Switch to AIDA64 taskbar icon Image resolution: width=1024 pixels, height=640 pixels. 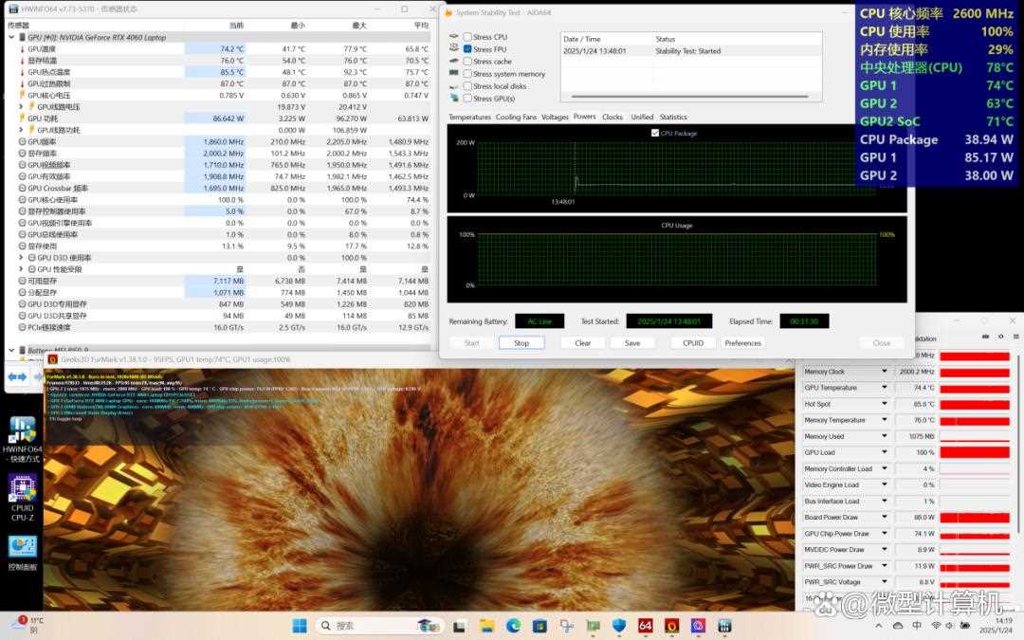coord(646,626)
